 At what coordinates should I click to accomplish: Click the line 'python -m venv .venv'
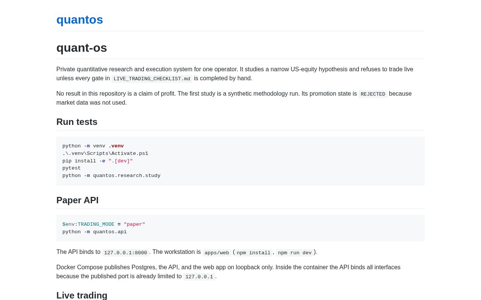(x=93, y=146)
